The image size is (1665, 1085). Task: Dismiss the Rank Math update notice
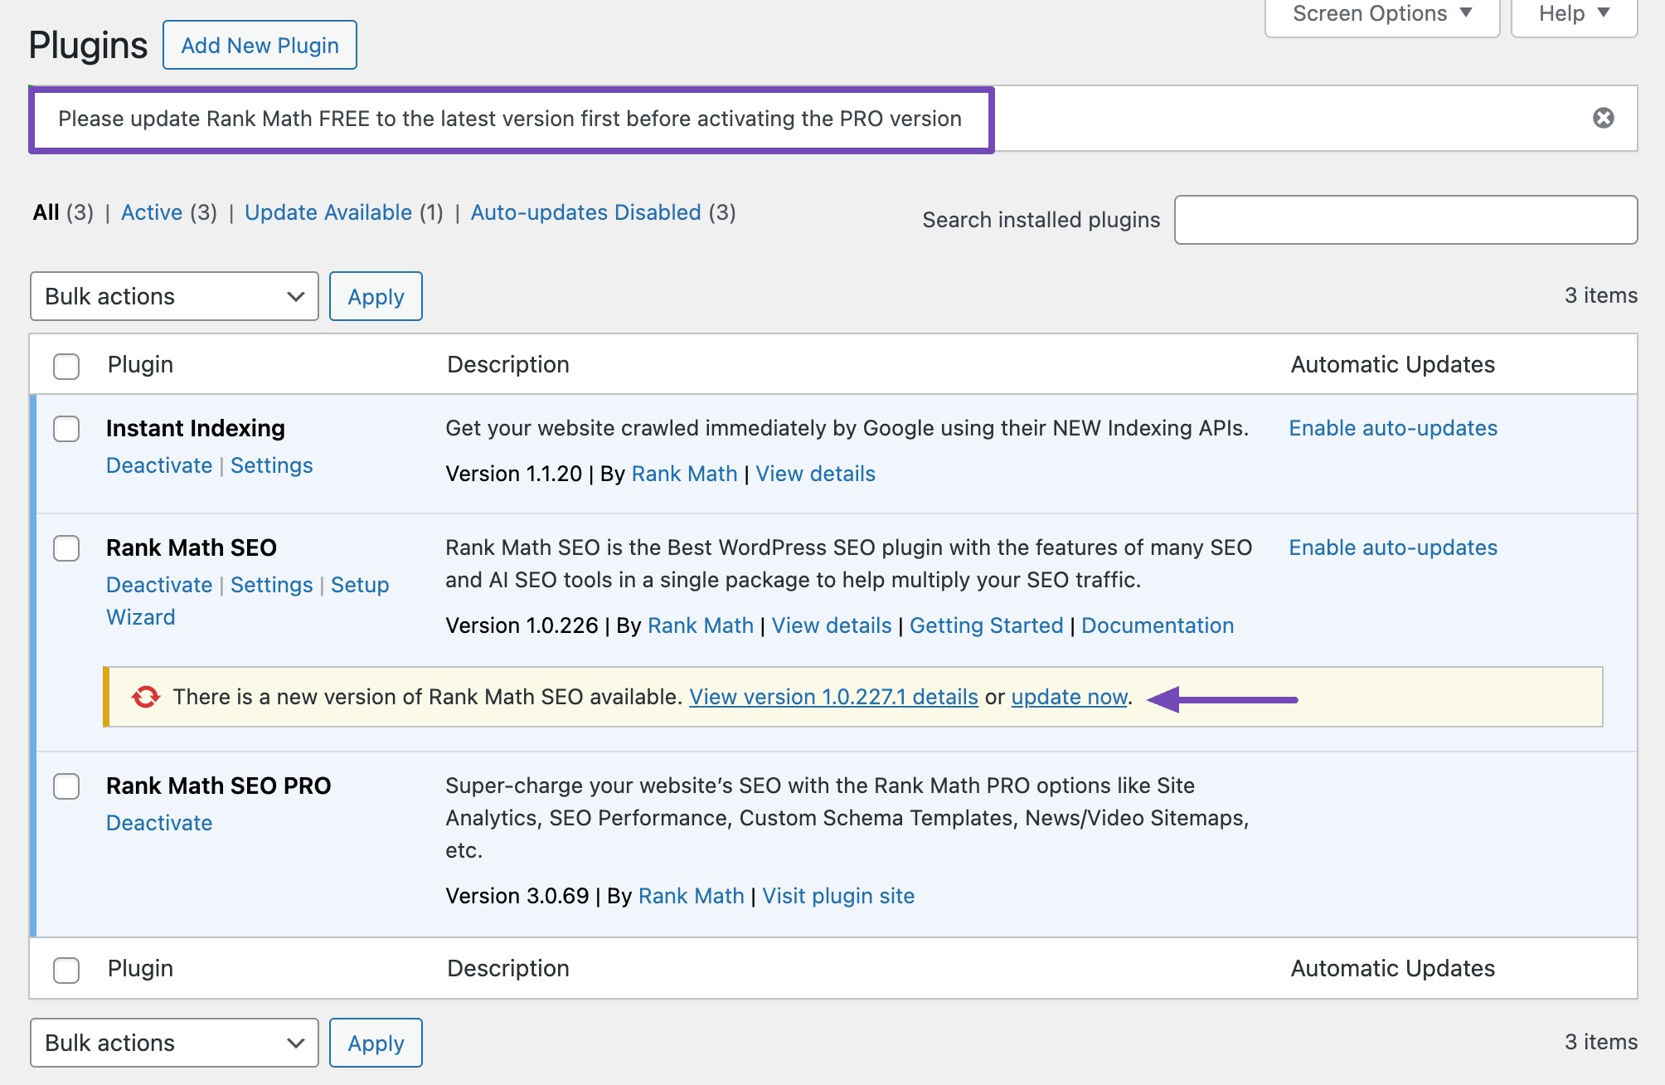[1604, 118]
